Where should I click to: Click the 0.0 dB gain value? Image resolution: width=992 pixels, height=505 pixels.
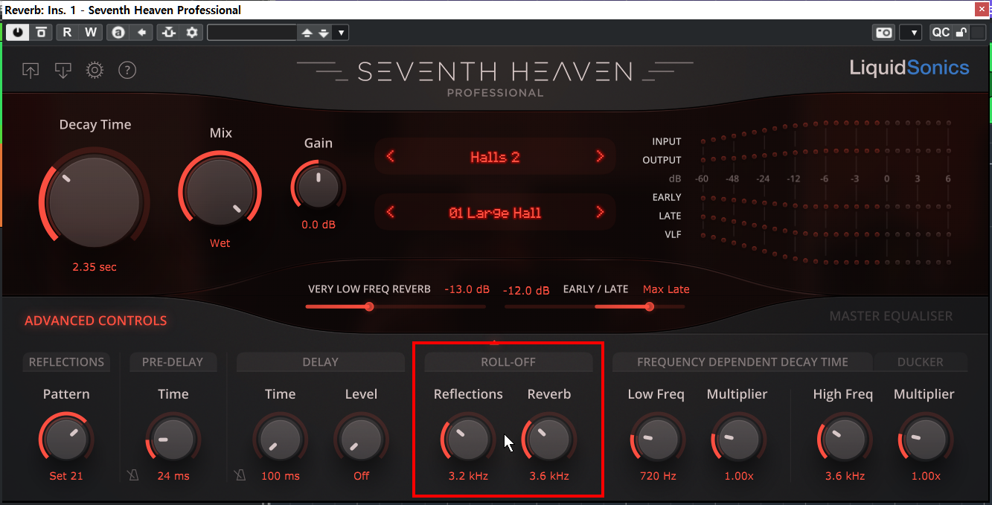pyautogui.click(x=319, y=225)
